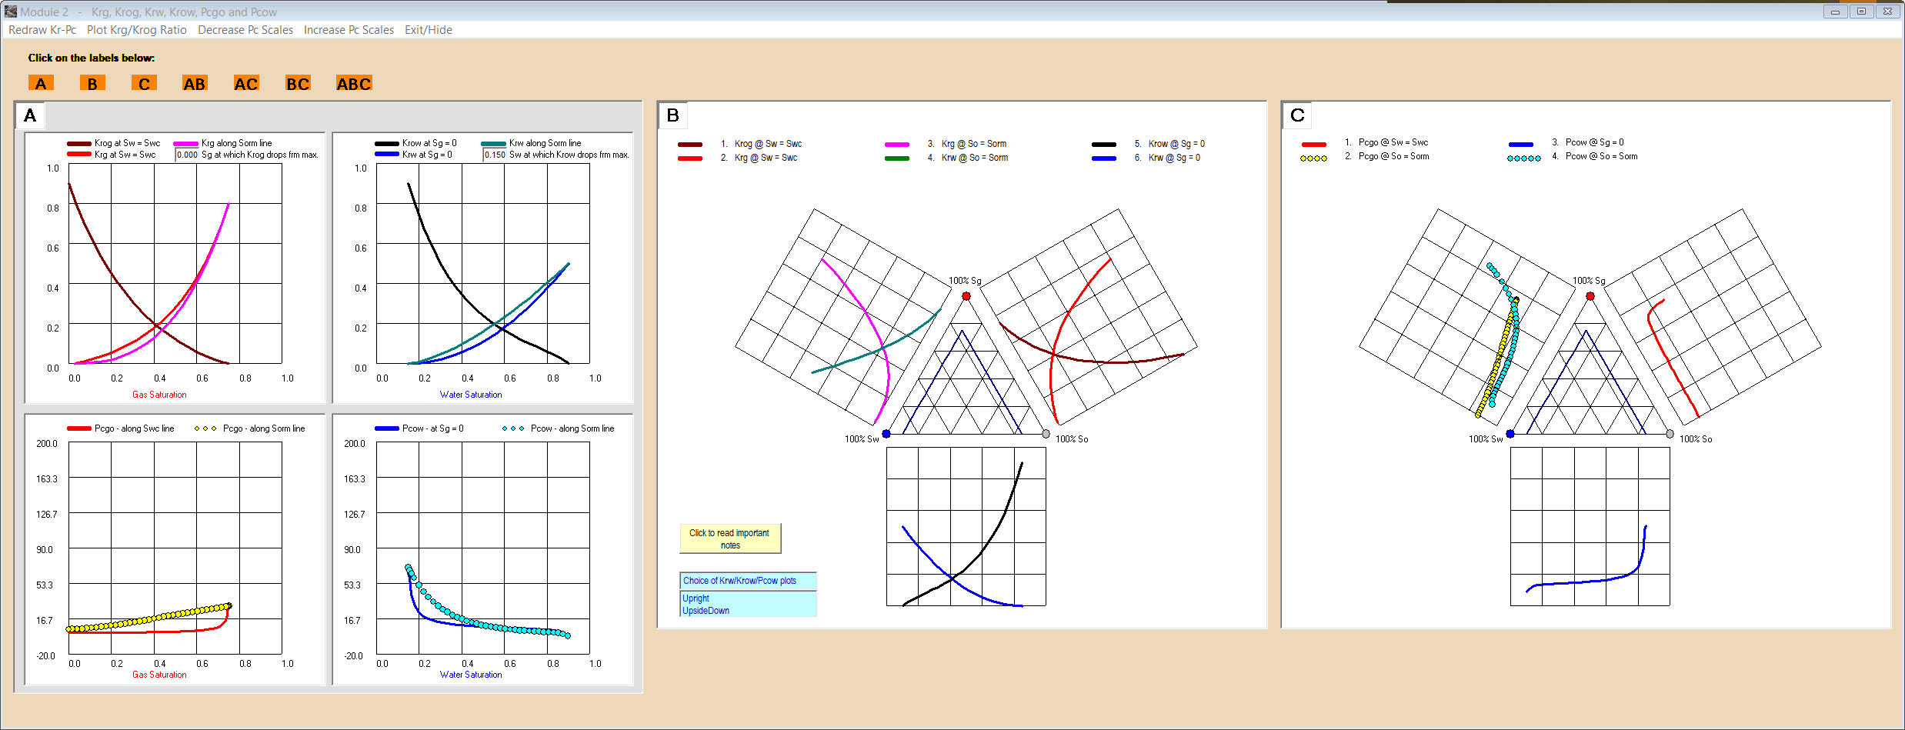
Task: Select UpsideDown plot orientation option
Action: (706, 611)
